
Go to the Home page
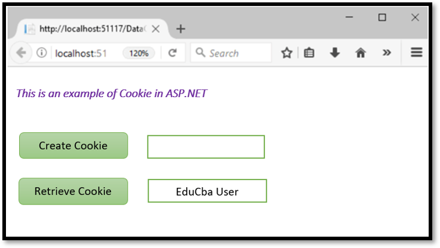(361, 53)
